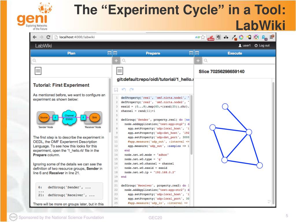This screenshot has width=296, height=222.
Task: Open the eyedropper color picker extension
Action: point(234,38)
